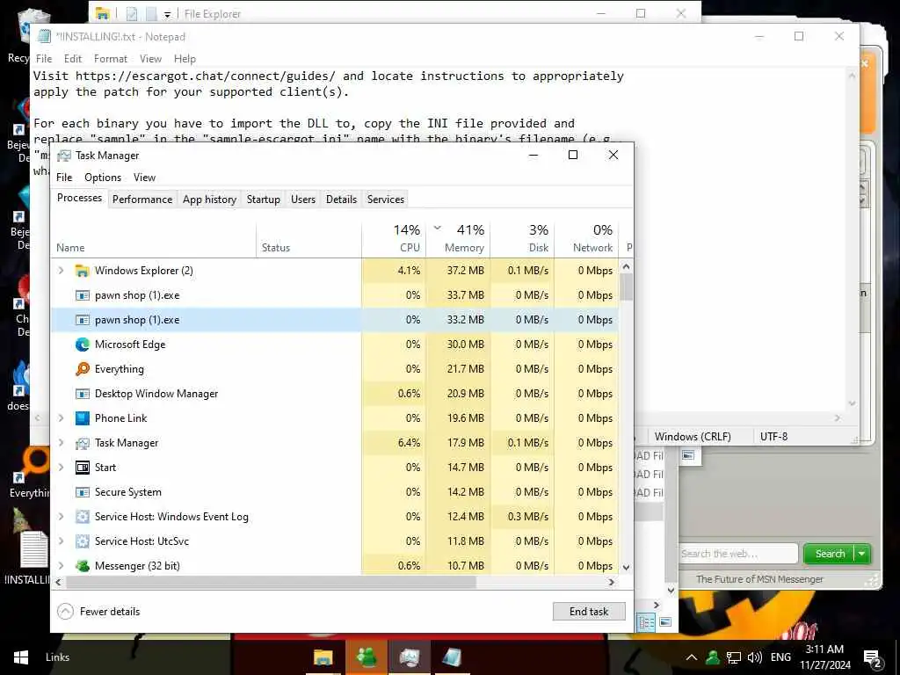Screen dimensions: 900x675
Task: Open Notepad Format menu
Action: pyautogui.click(x=111, y=59)
